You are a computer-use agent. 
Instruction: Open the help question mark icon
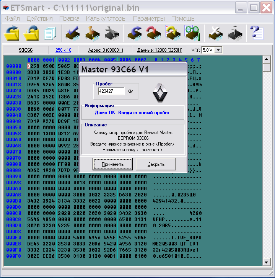pos(257,33)
